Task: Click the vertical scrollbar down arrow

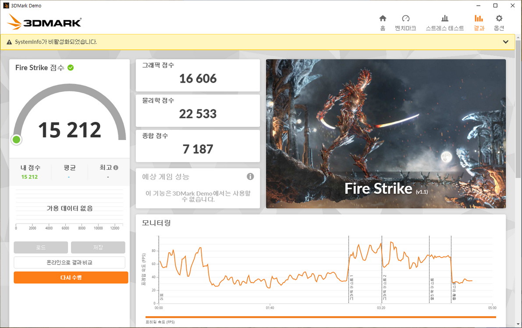Action: pyautogui.click(x=518, y=324)
